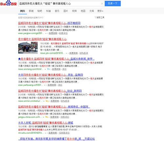The height and width of the screenshot is (141, 164).
Task: Open 百度快照 for the yanfuwang.cn result
Action: pos(52,85)
